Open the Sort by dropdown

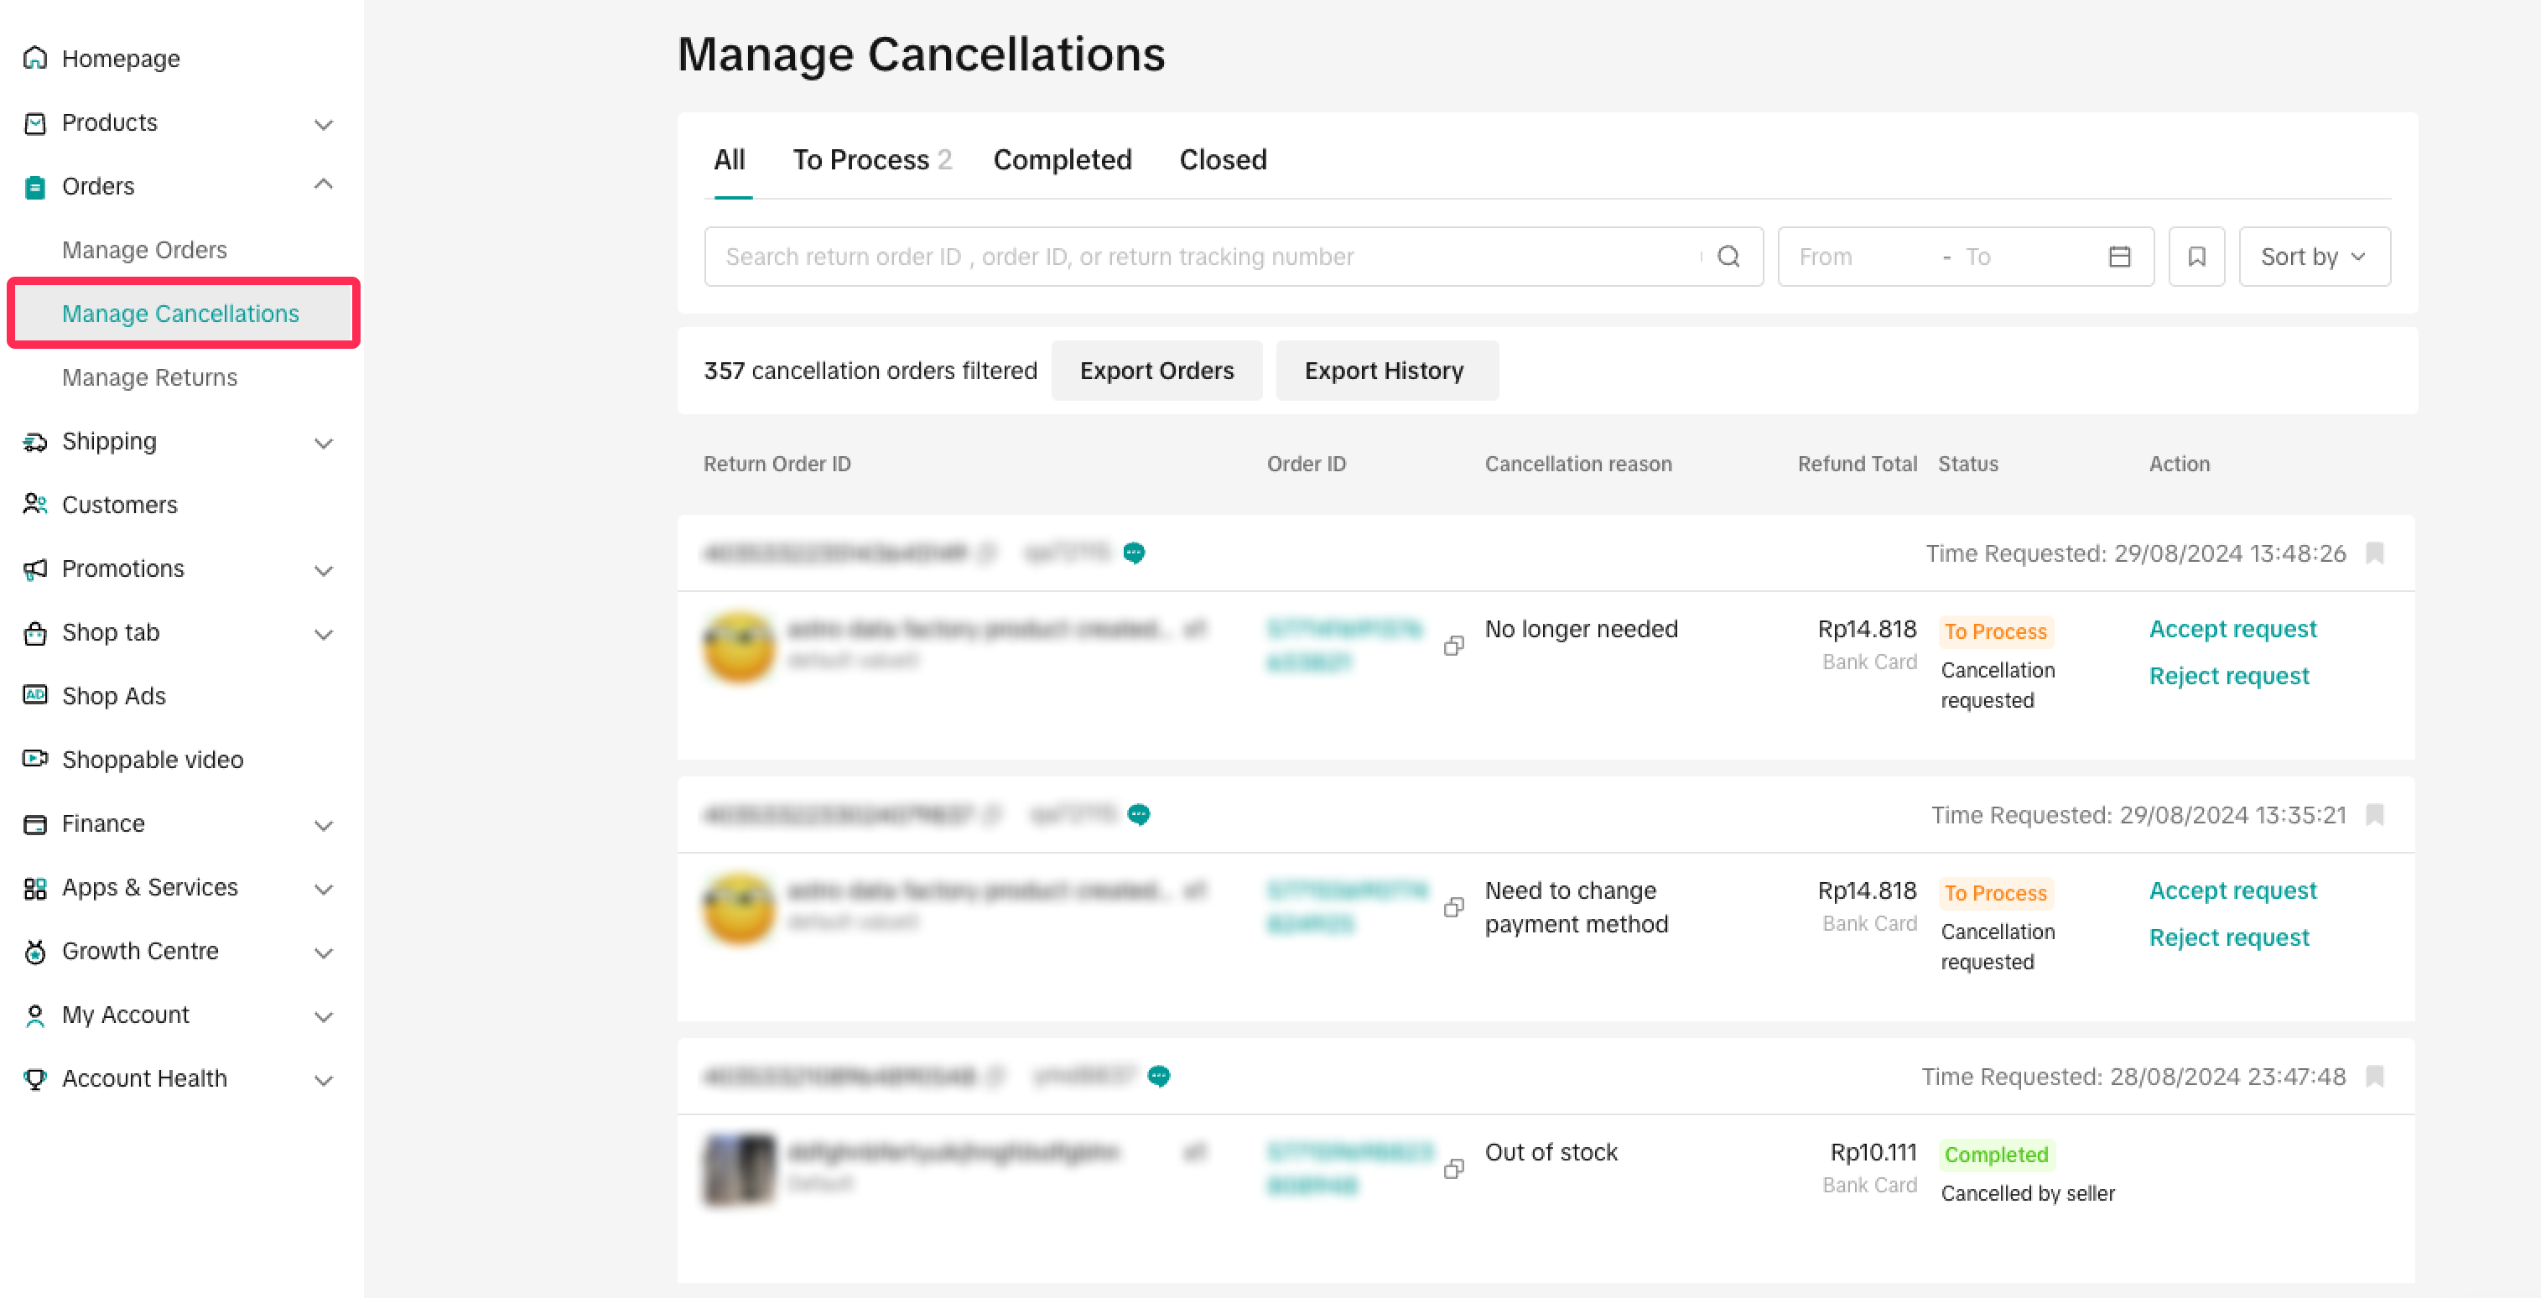pyautogui.click(x=2313, y=257)
